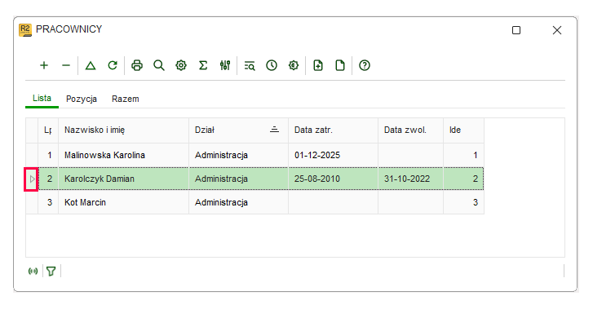Click the clock history icon
The height and width of the screenshot is (318, 593).
point(272,65)
